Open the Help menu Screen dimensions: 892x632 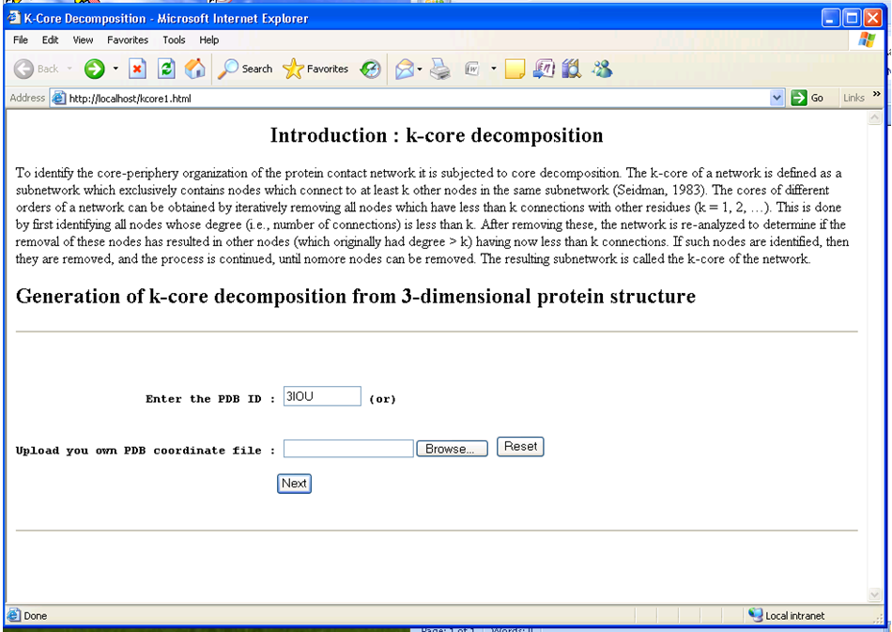click(x=208, y=39)
